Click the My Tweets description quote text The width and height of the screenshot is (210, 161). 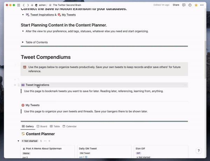pos(86,112)
